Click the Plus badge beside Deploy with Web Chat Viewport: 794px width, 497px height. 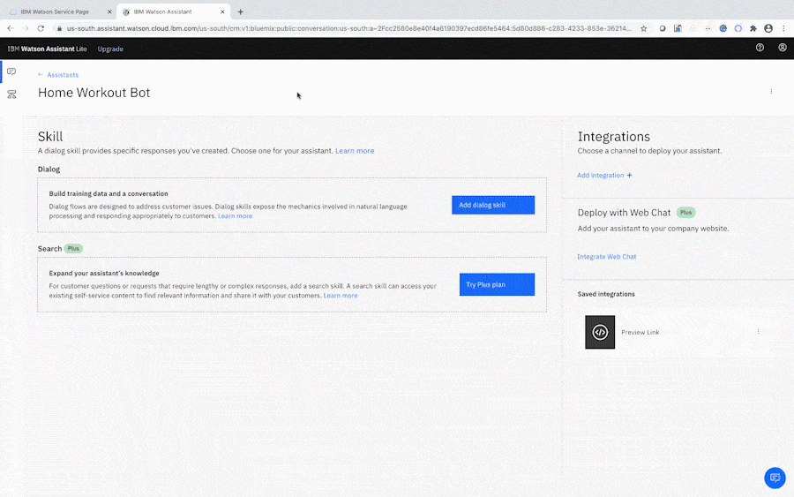pyautogui.click(x=686, y=213)
